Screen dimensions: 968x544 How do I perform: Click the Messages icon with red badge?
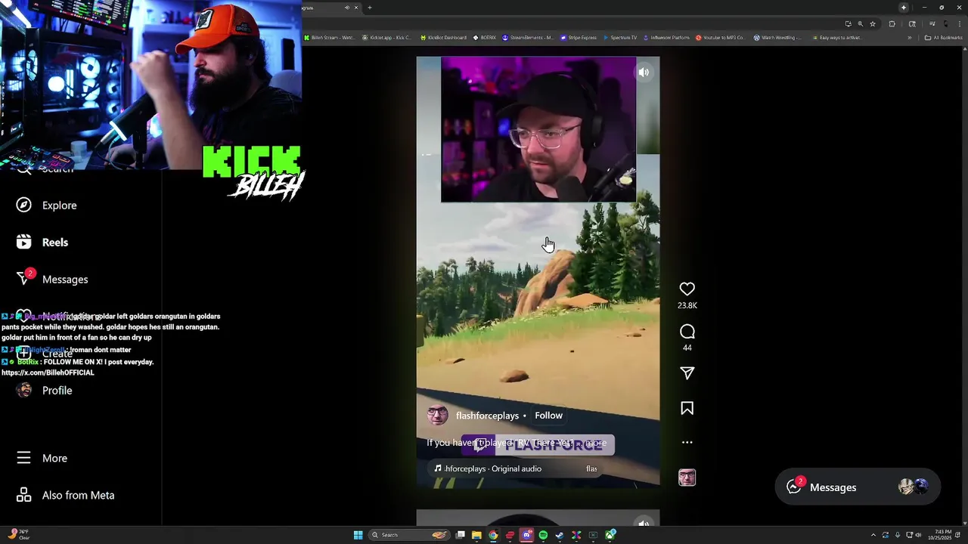pyautogui.click(x=24, y=278)
